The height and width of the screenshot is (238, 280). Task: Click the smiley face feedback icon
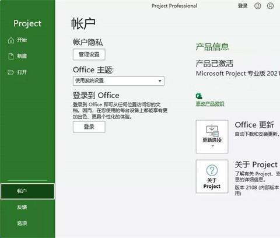pyautogui.click(x=258, y=6)
